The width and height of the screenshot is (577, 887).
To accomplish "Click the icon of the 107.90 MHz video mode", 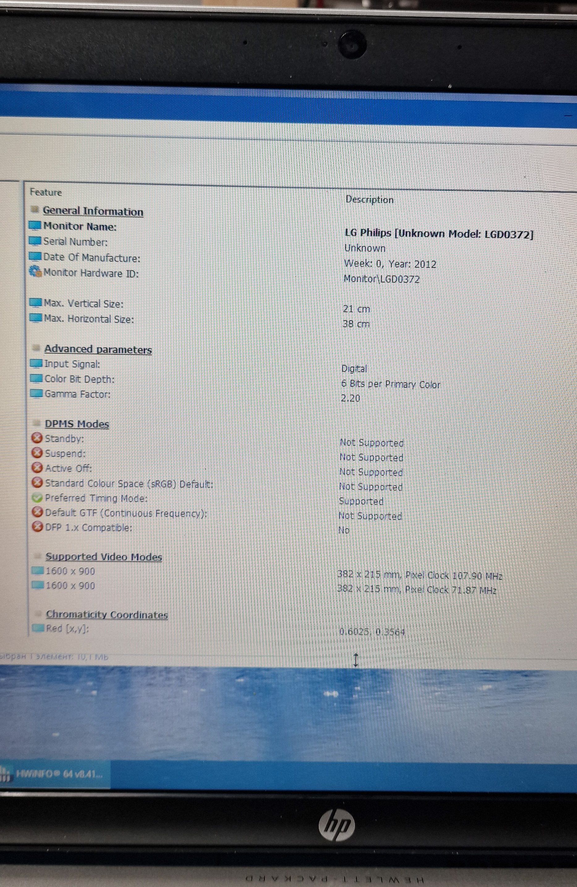I will coord(38,571).
